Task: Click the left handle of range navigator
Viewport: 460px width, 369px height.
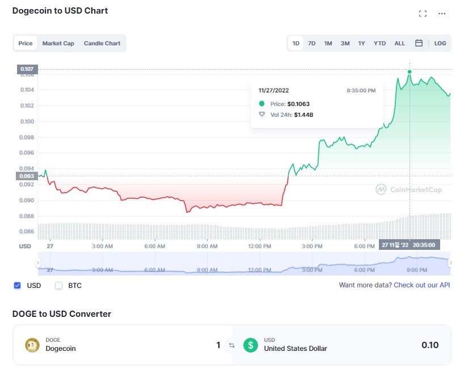Action: (x=38, y=263)
